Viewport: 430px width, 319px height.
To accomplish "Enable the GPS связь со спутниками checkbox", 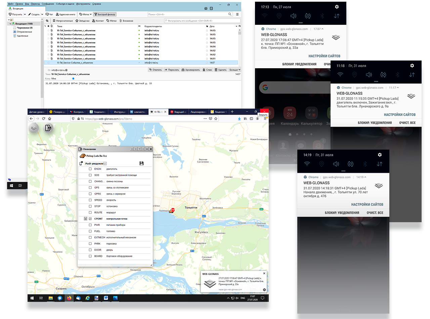I will click(90, 188).
